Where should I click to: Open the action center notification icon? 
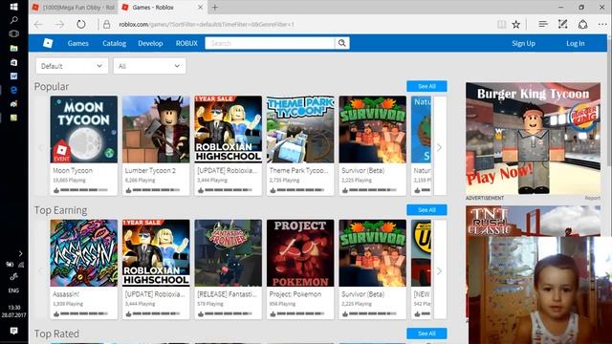(13, 331)
